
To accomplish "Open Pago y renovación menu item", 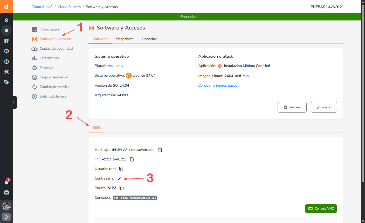I will [54, 77].
